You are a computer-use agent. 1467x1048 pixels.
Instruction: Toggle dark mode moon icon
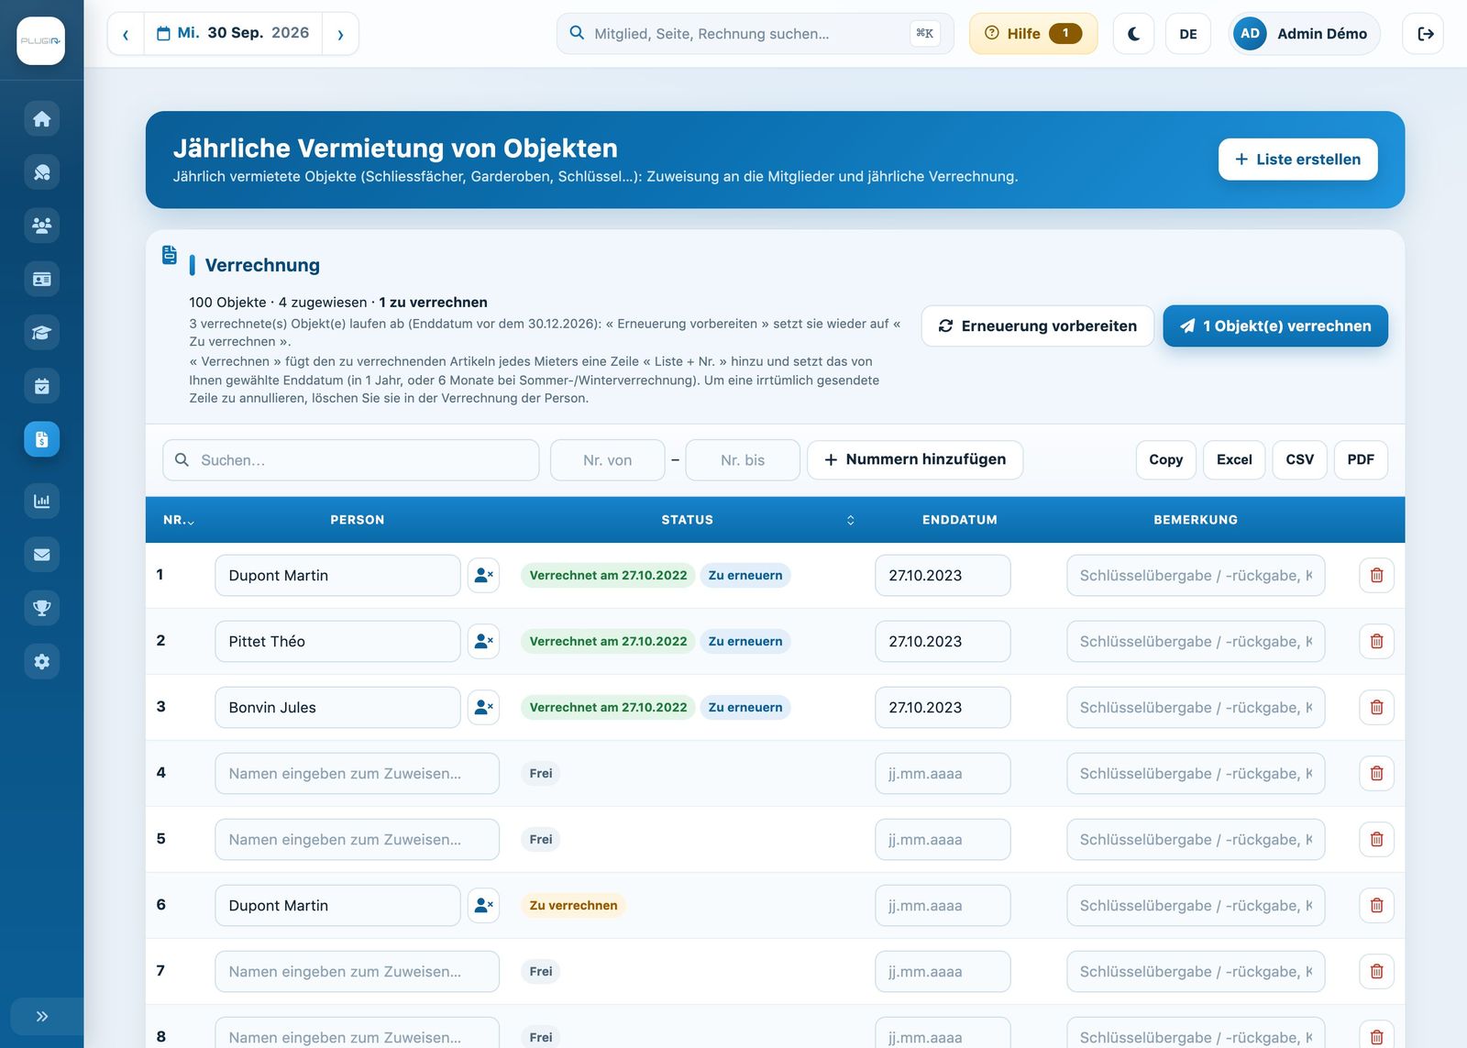[x=1133, y=34]
